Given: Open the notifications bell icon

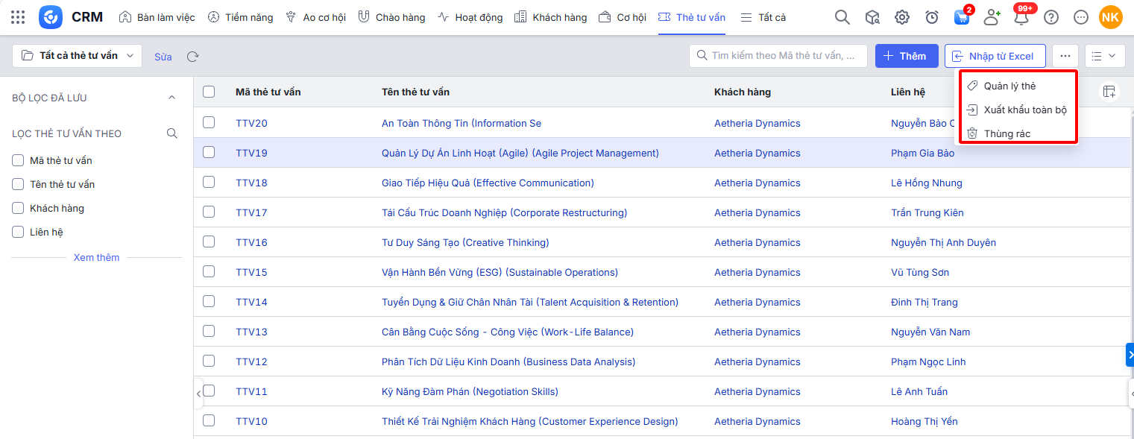Looking at the screenshot, I should 1021,17.
